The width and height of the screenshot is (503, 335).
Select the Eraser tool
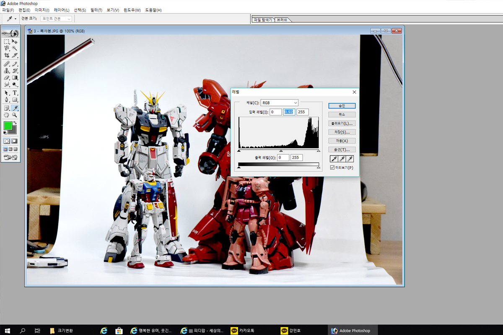pos(7,77)
